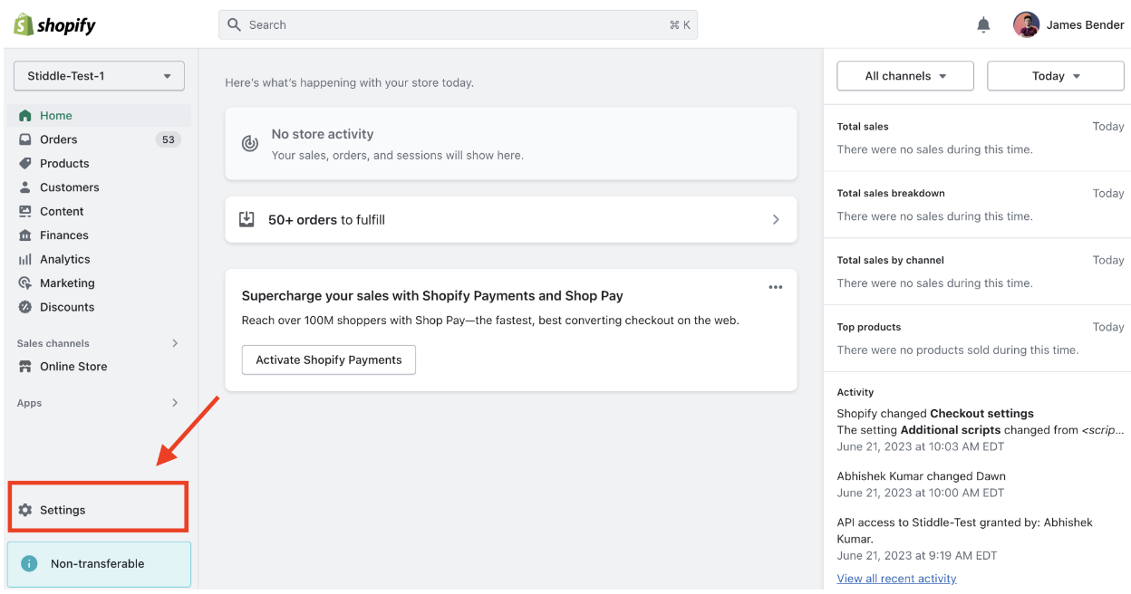Click the Shopify logo

pyautogui.click(x=54, y=24)
